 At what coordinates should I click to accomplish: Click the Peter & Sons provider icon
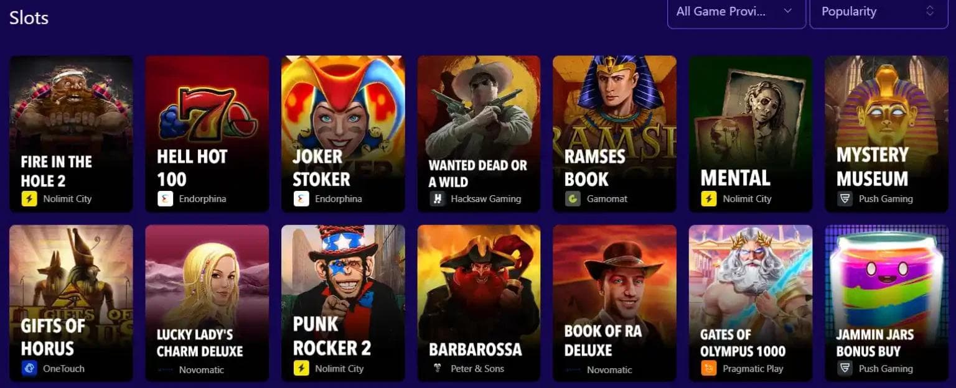pyautogui.click(x=438, y=368)
